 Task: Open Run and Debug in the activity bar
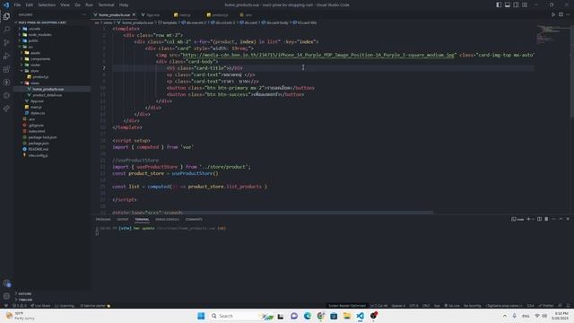pos(6,56)
